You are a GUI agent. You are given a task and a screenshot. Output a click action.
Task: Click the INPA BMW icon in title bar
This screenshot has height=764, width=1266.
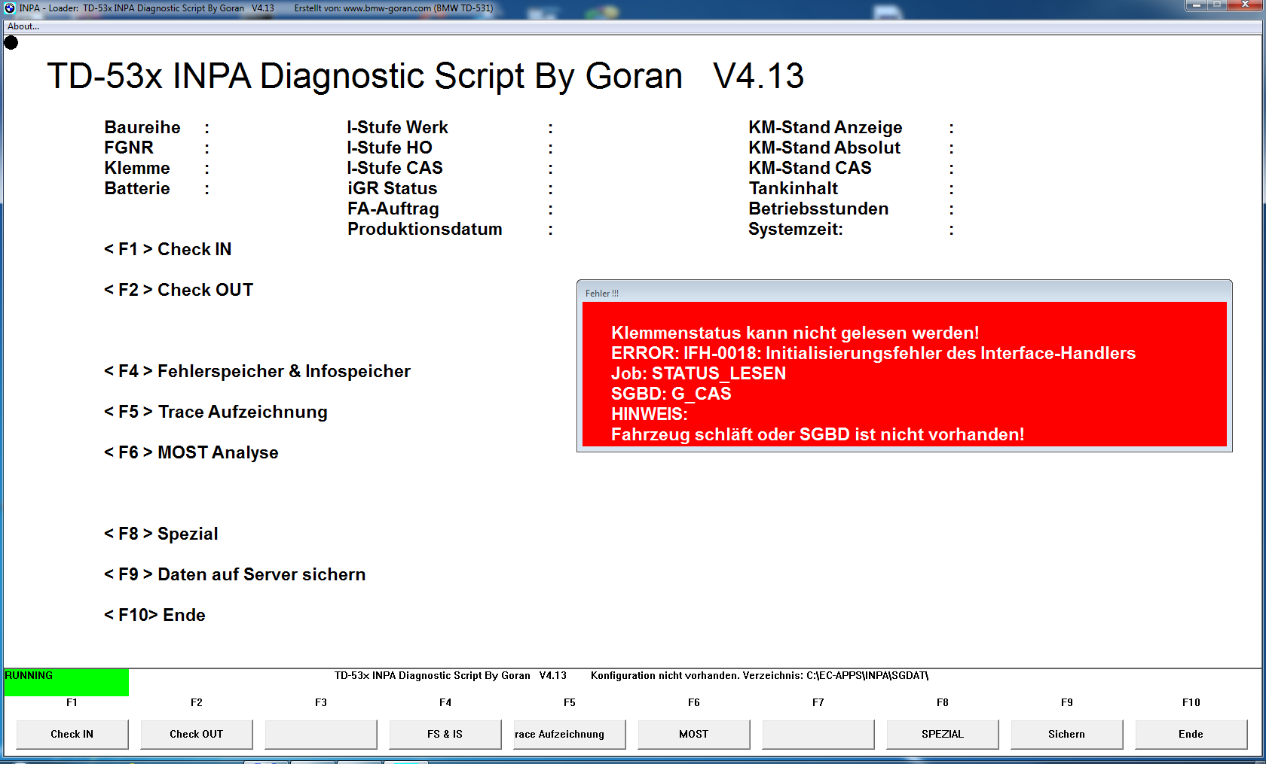point(10,8)
